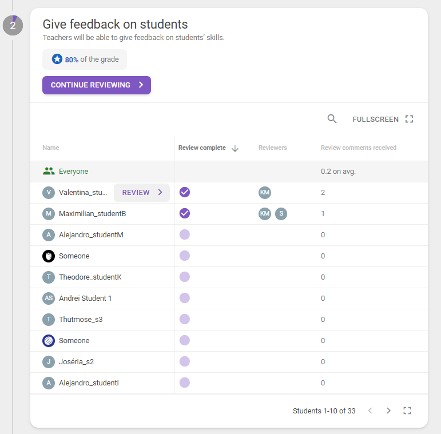Open the Andrei Student 1 row
The image size is (441, 434).
click(x=229, y=298)
